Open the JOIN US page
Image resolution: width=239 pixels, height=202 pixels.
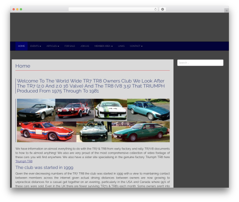click(x=85, y=46)
